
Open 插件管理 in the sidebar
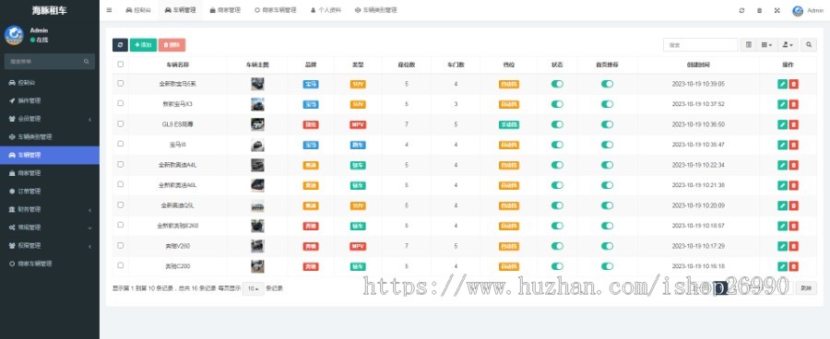click(50, 100)
